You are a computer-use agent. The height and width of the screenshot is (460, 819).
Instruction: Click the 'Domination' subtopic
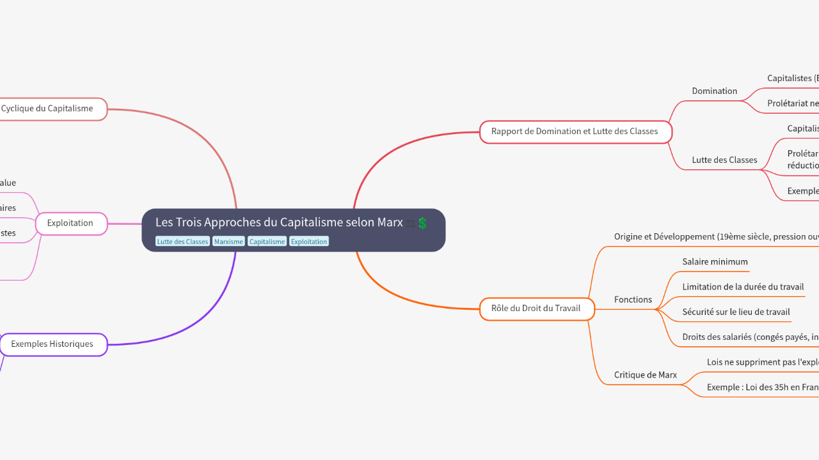click(x=715, y=91)
